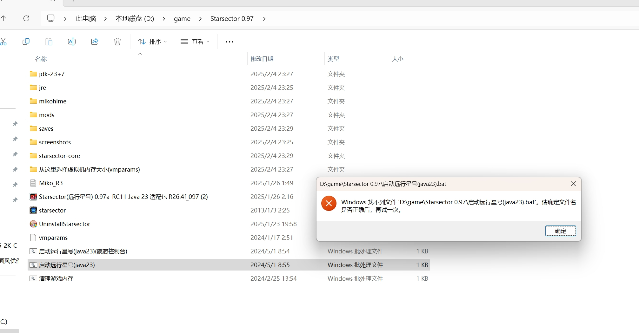Sort files by 修改日期 column header
The height and width of the screenshot is (333, 639).
262,59
